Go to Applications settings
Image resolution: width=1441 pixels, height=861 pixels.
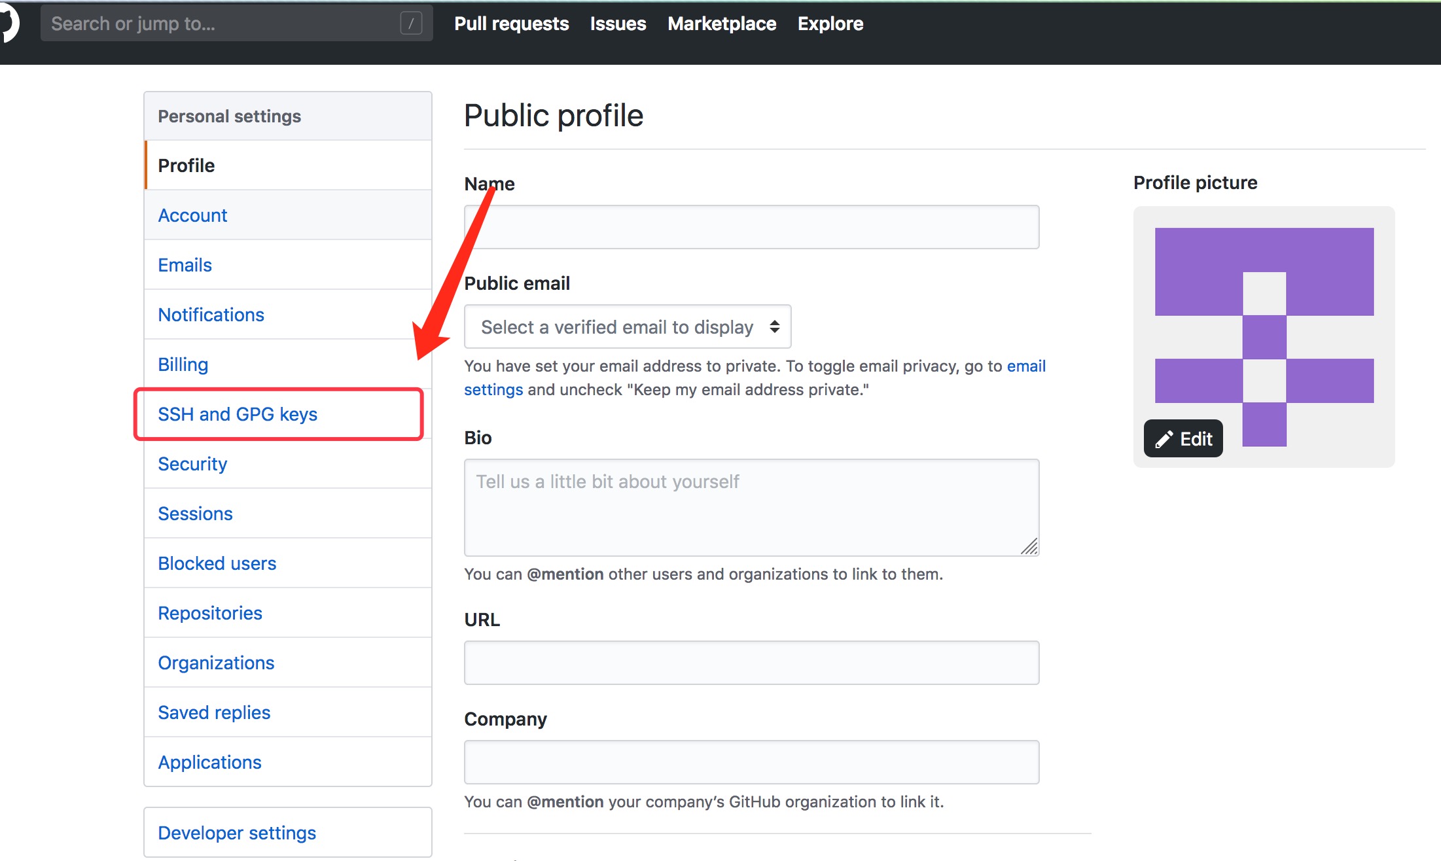pos(288,762)
